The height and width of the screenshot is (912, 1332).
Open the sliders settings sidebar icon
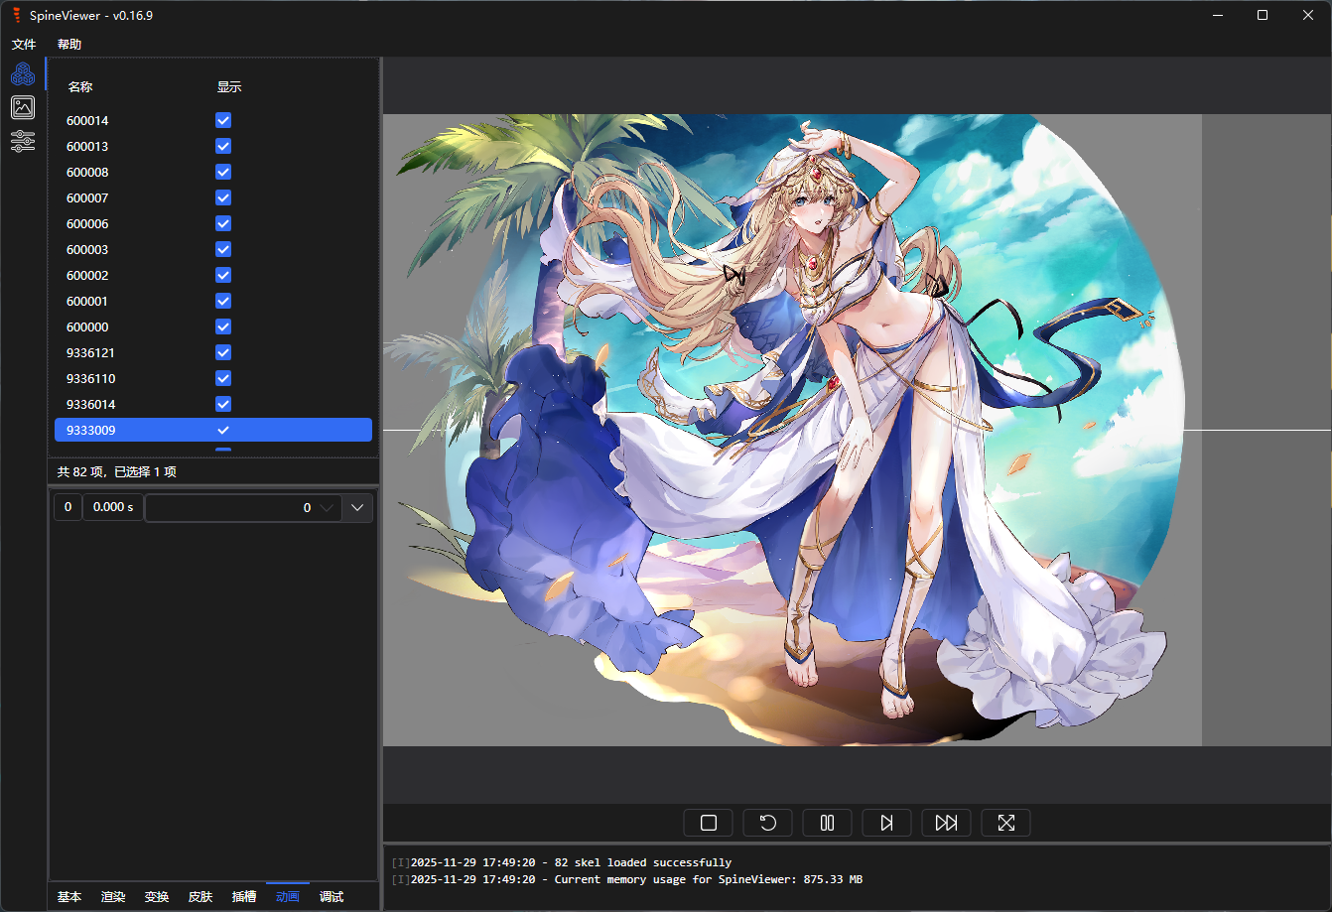[x=23, y=141]
